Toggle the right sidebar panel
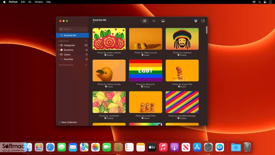The width and height of the screenshot is (275, 155). point(203,21)
